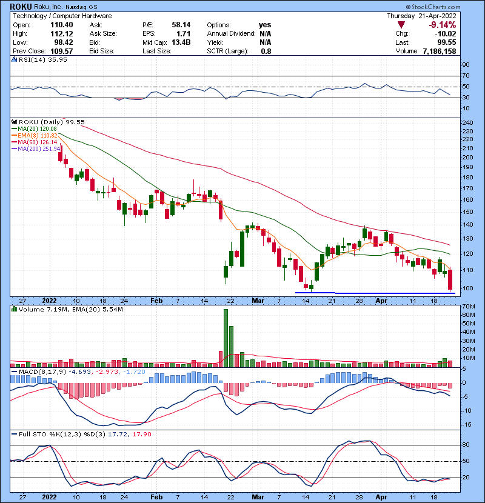This screenshot has height=503, width=485.
Task: Click the P/E value 58.14
Action: (181, 25)
